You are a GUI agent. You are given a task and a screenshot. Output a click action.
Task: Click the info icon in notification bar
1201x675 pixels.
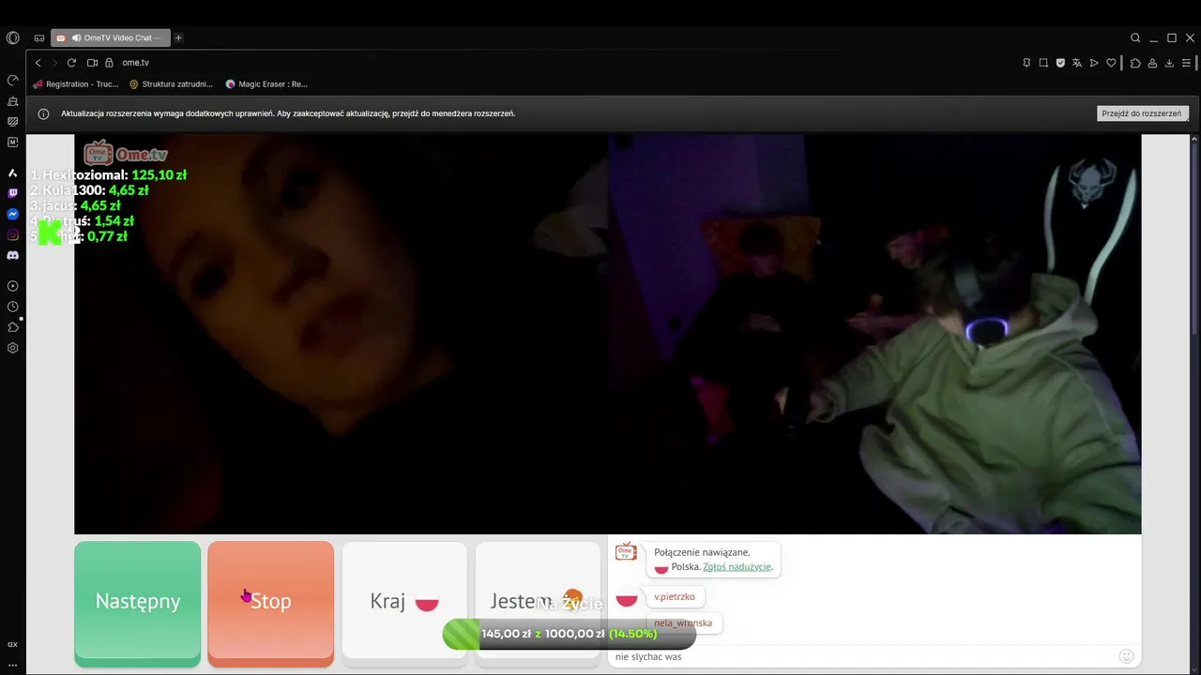(43, 113)
